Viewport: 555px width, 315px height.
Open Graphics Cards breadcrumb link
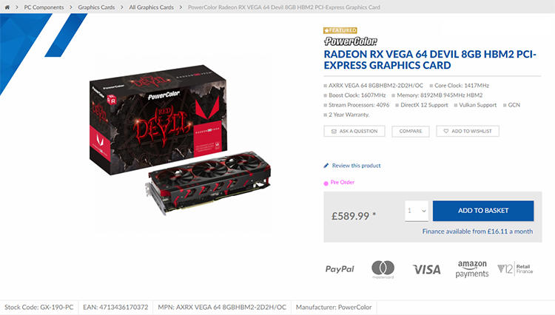click(x=96, y=7)
